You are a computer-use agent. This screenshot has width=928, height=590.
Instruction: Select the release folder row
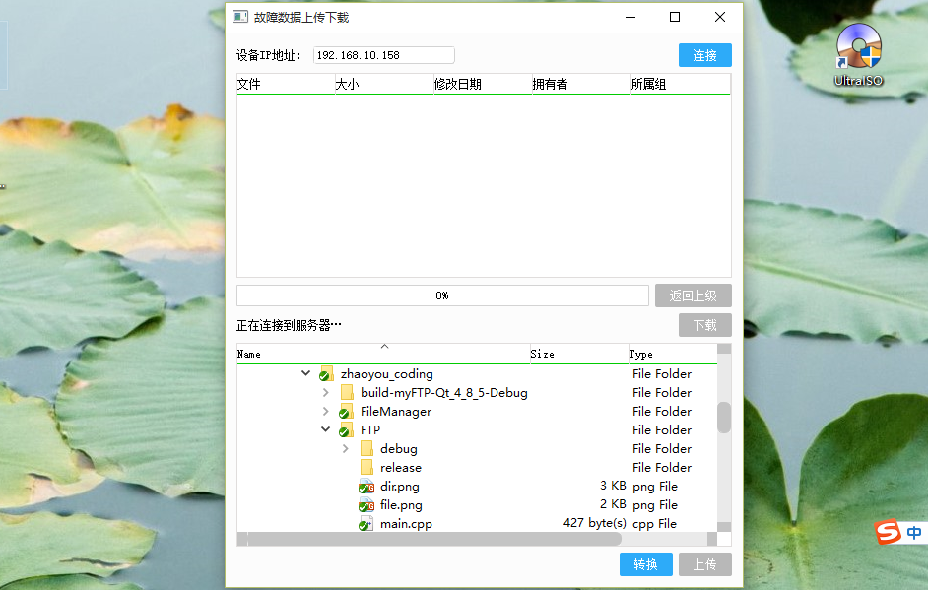(477, 468)
